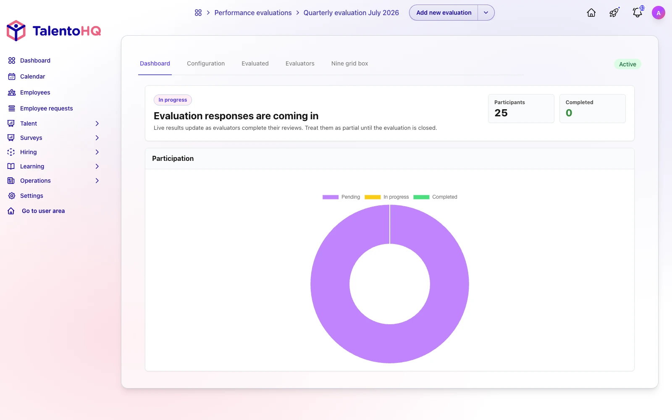672x420 pixels.
Task: Click the Settings gear icon
Action: [12, 196]
